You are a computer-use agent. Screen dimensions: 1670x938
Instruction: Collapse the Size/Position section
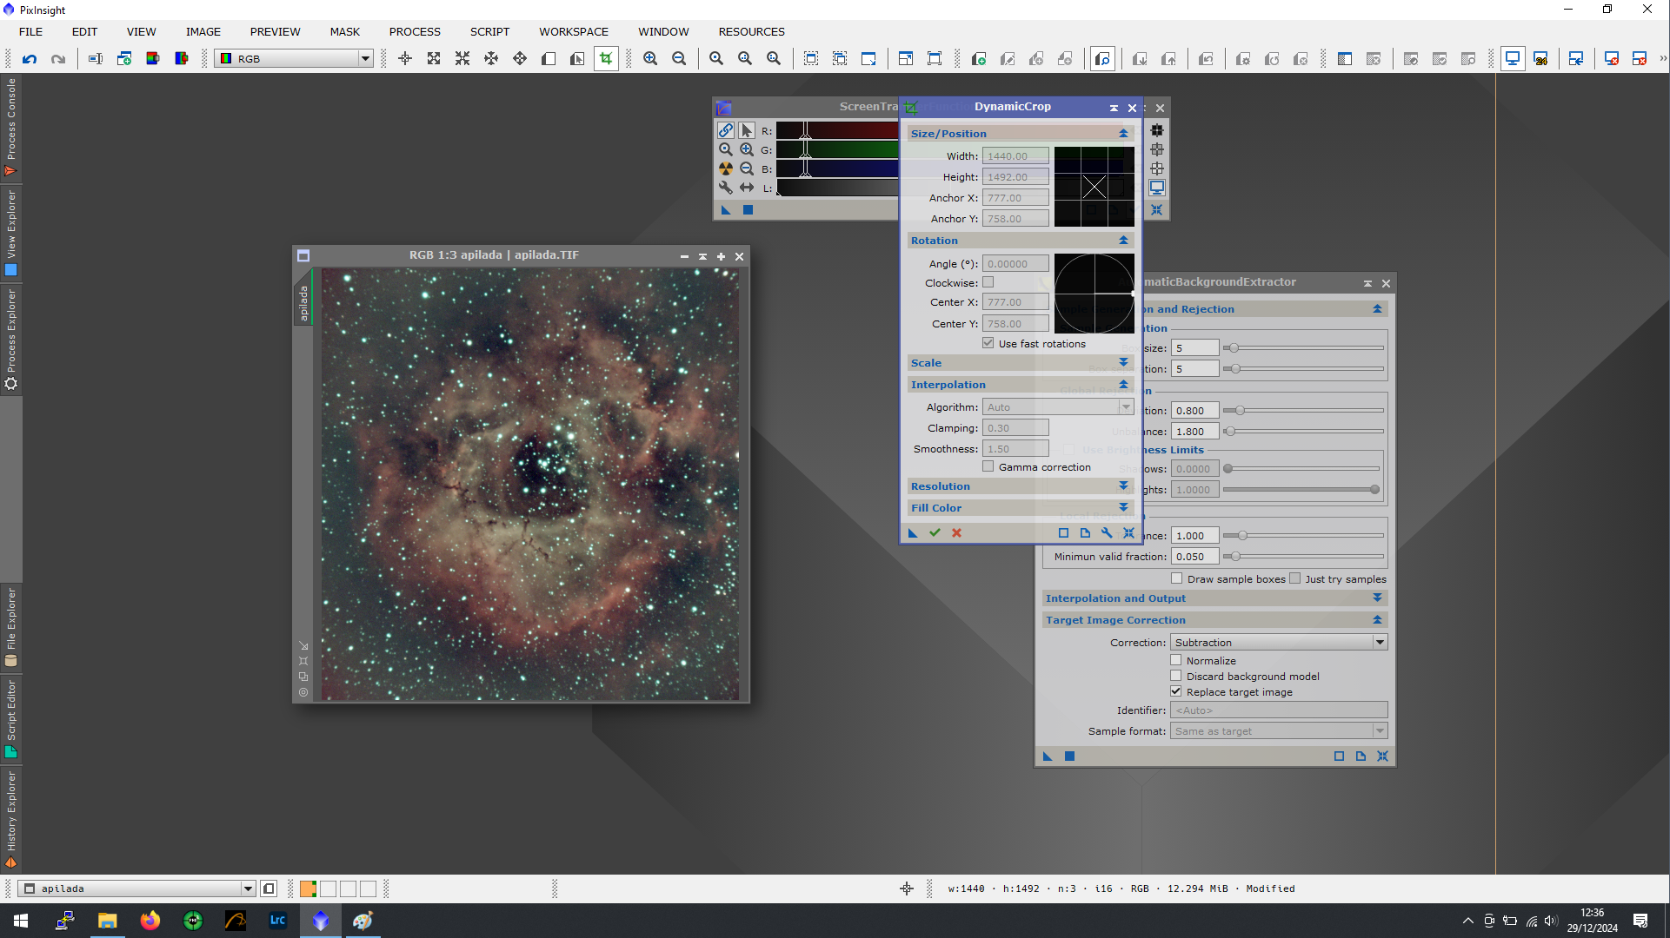1123,134
